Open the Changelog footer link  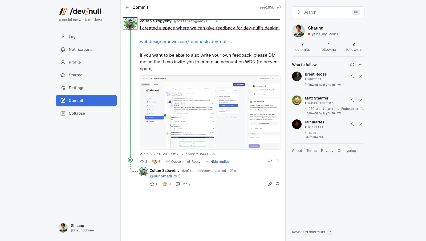point(347,151)
